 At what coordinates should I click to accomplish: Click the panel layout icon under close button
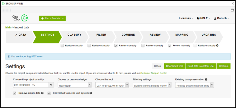pyautogui.click(x=232, y=10)
